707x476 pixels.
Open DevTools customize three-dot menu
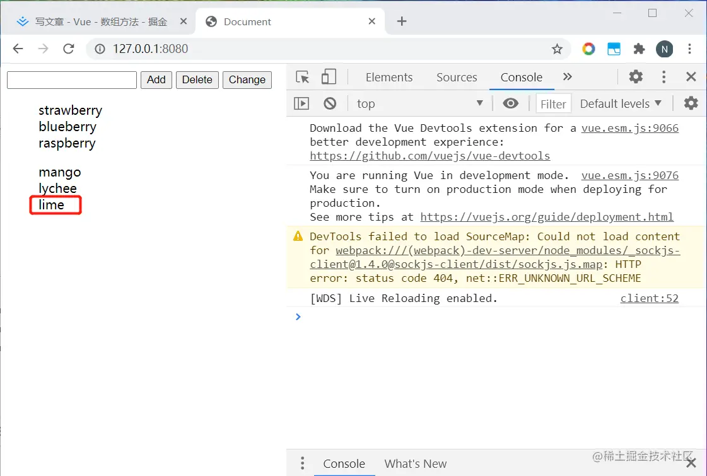click(x=663, y=77)
